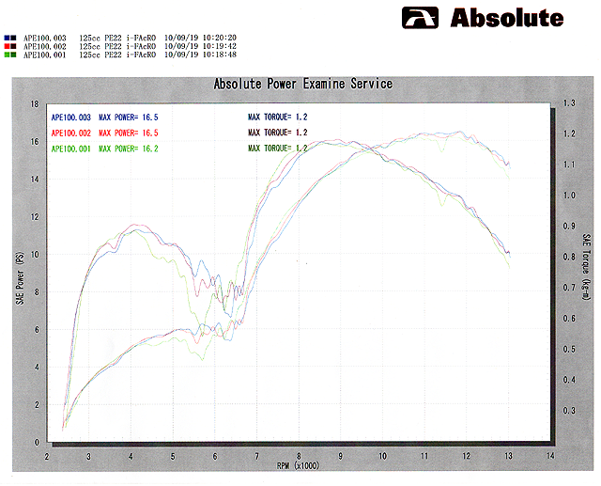Screen dimensions: 601x486
Task: Click torque axis value 0.6
Action: (x=569, y=319)
